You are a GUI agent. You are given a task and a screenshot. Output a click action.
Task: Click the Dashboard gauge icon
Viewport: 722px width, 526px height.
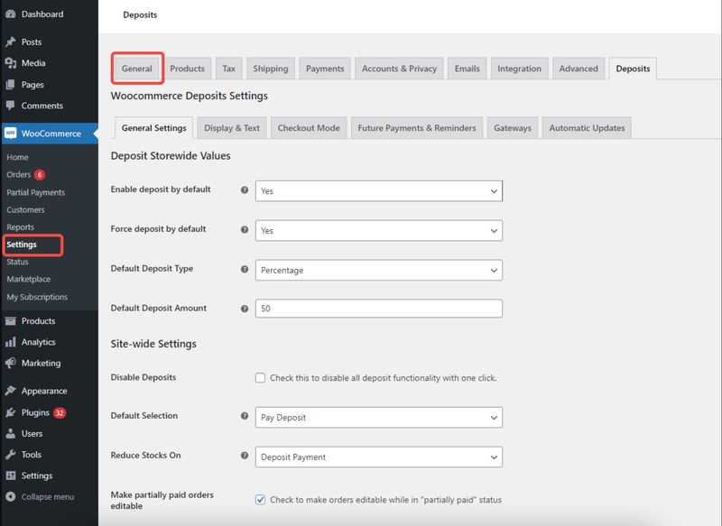pos(11,14)
